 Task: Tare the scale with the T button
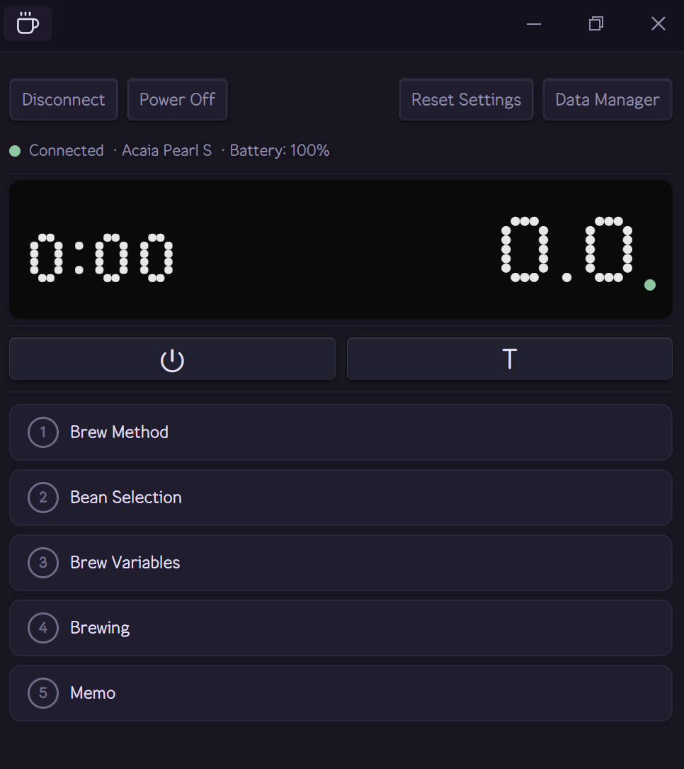[x=510, y=359]
